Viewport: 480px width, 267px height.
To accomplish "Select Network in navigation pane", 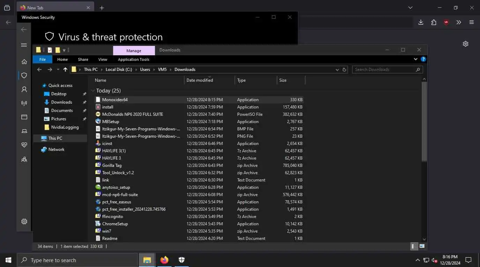I will click(56, 149).
